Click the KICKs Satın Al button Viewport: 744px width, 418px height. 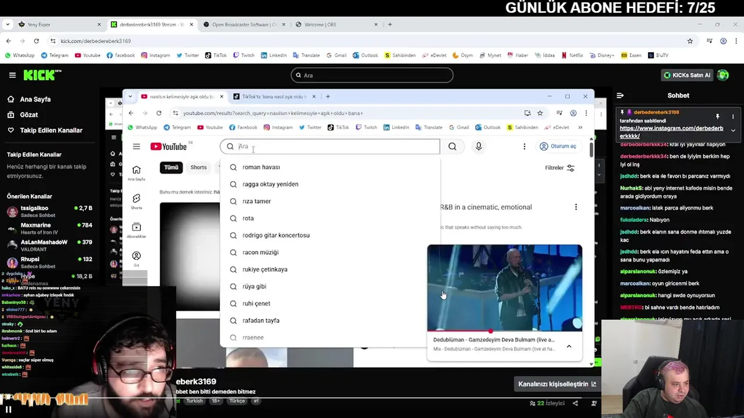point(687,75)
